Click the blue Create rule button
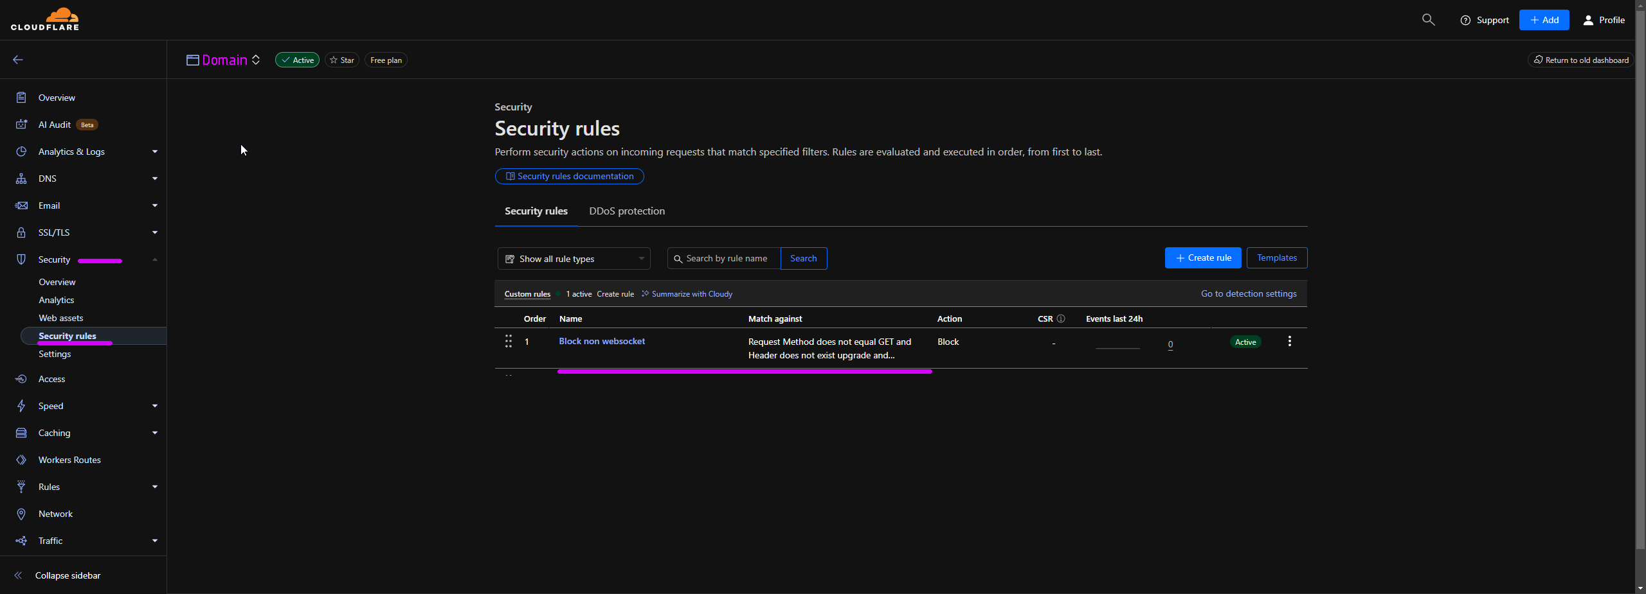The image size is (1646, 594). tap(1202, 258)
